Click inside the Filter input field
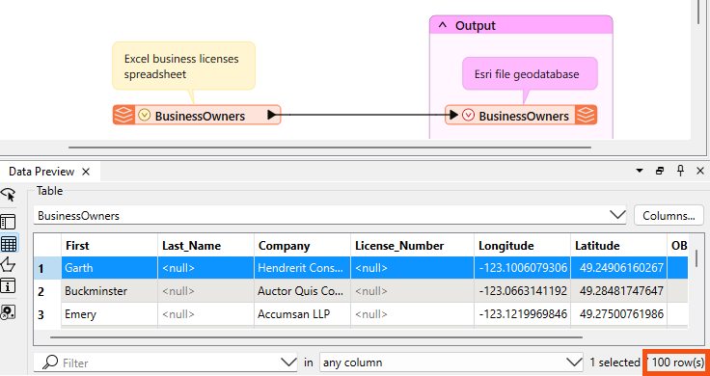Screen dimensions: 710x376 pyautogui.click(x=165, y=363)
